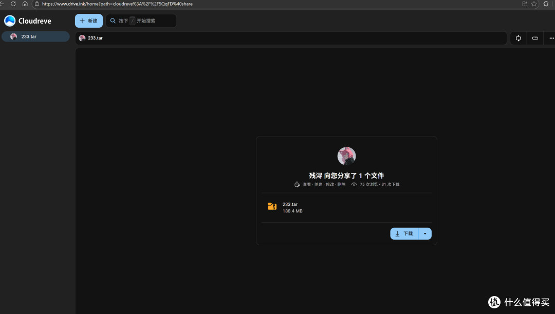Click the 75 次浏览 · 31 次下载 stats text
This screenshot has height=314, width=555.
pos(379,184)
